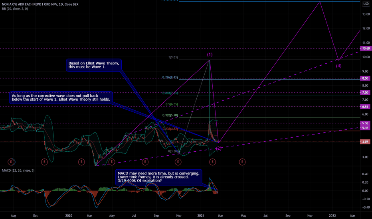
Task: Click the 12.00 price axis tick
Action: pos(366,28)
